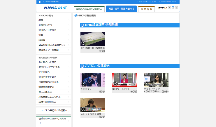216x127 pixels.
Task: Click the monitor icon in the NHK経営計画 特別番組 header
Action: pos(82,25)
